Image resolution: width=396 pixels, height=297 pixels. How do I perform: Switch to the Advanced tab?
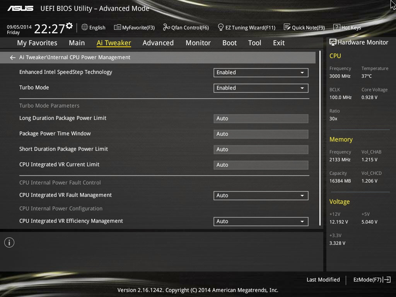(x=158, y=43)
